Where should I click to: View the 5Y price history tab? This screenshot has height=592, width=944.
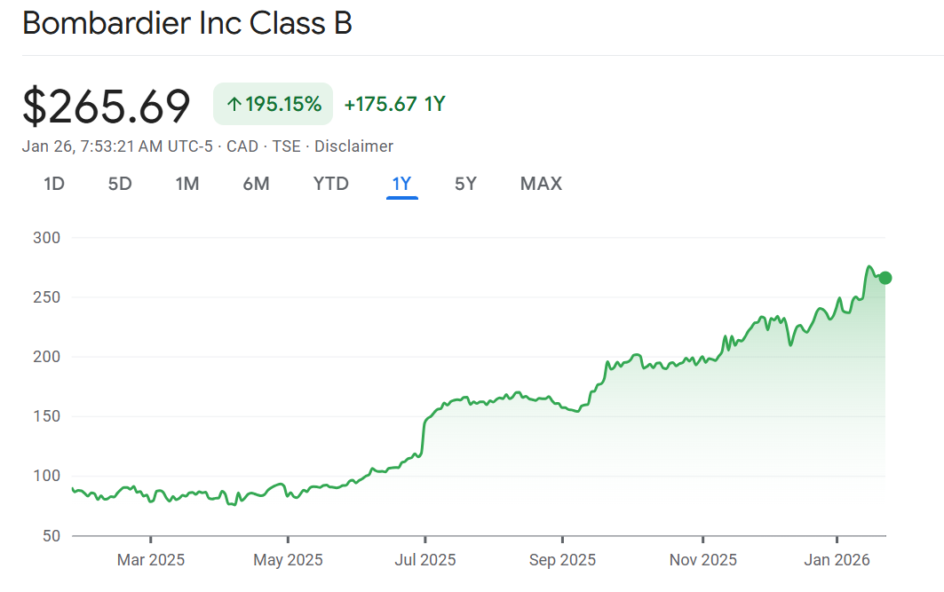tap(465, 184)
